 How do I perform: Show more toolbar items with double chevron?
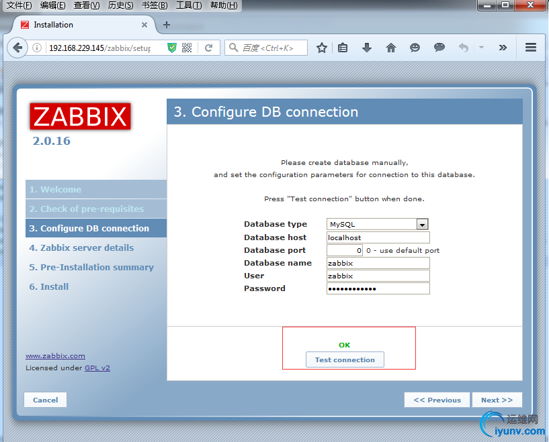click(503, 48)
